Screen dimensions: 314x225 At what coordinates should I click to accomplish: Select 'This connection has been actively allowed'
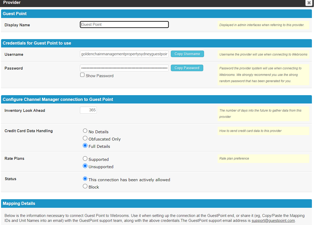[x=85, y=179]
